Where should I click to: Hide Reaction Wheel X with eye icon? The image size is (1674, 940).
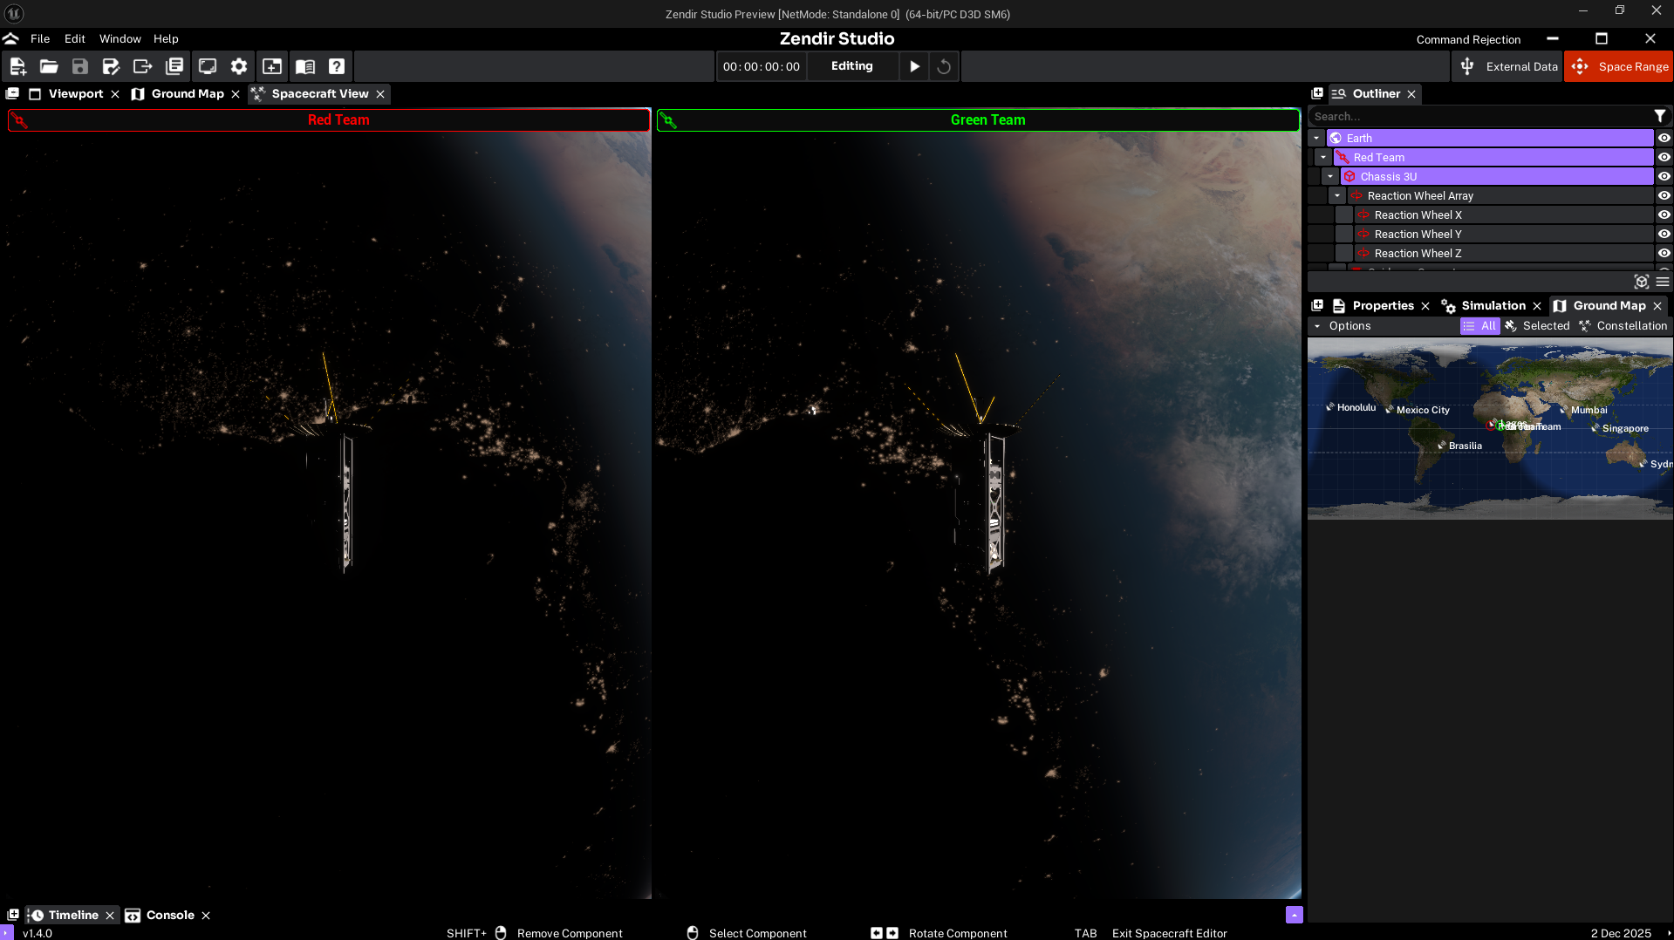[x=1664, y=215]
